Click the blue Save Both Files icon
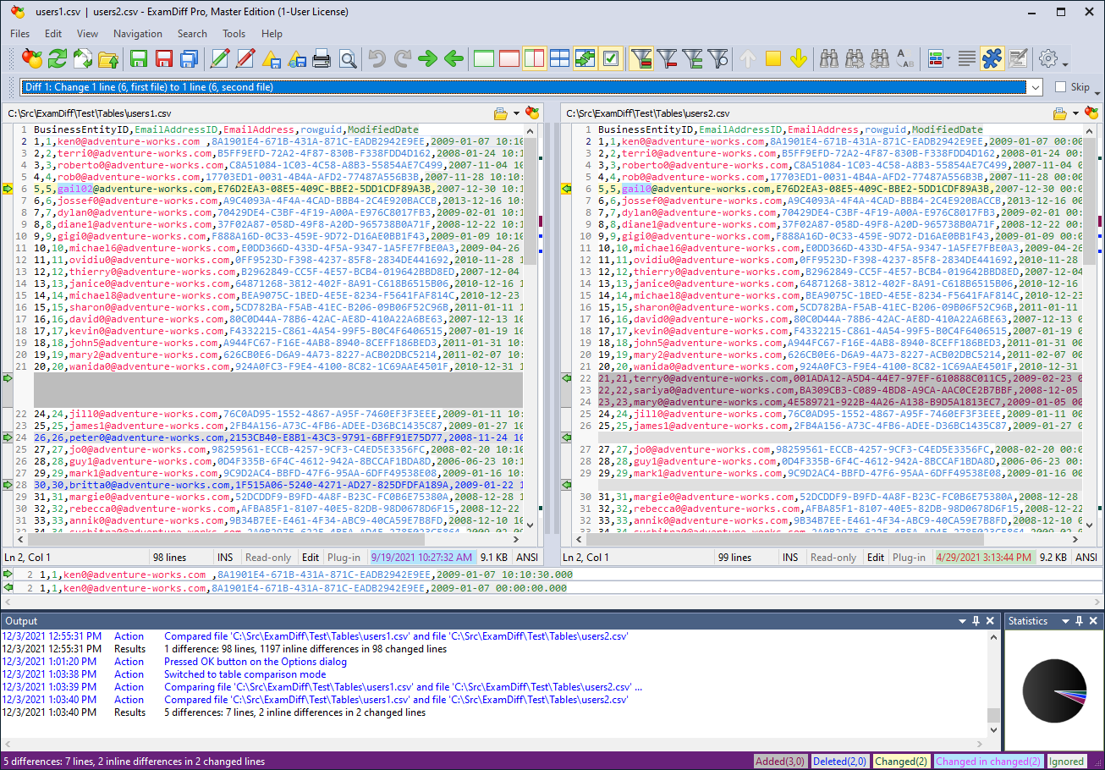Screen dimensions: 1105x770 click(x=190, y=58)
